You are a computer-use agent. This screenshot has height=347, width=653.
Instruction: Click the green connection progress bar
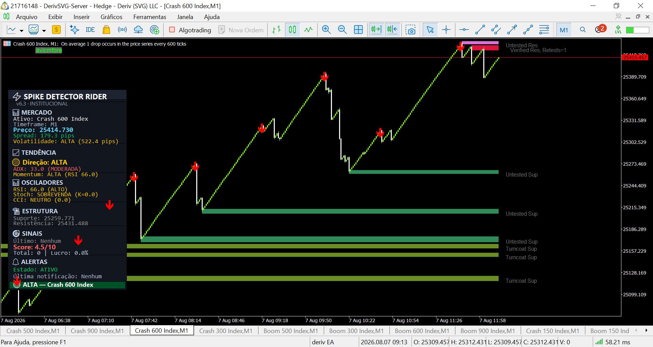638,30
